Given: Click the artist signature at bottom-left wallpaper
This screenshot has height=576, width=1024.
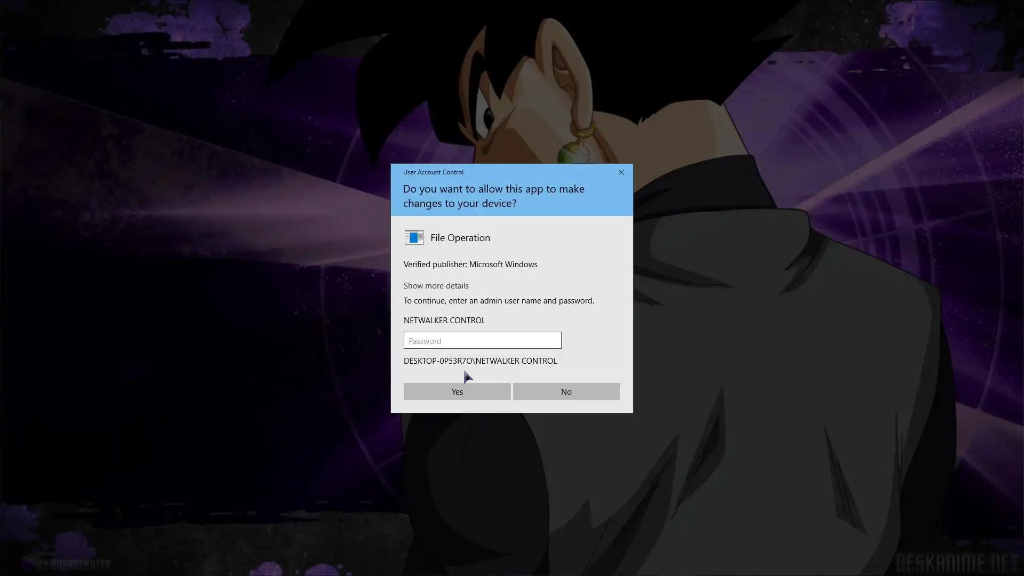Looking at the screenshot, I should point(74,564).
